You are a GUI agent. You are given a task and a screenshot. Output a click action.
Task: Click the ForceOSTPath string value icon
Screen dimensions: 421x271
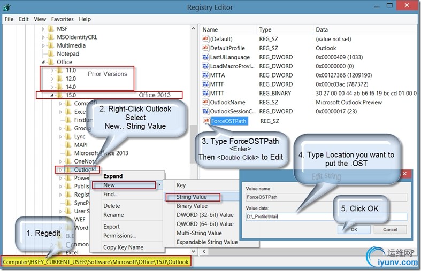click(206, 120)
